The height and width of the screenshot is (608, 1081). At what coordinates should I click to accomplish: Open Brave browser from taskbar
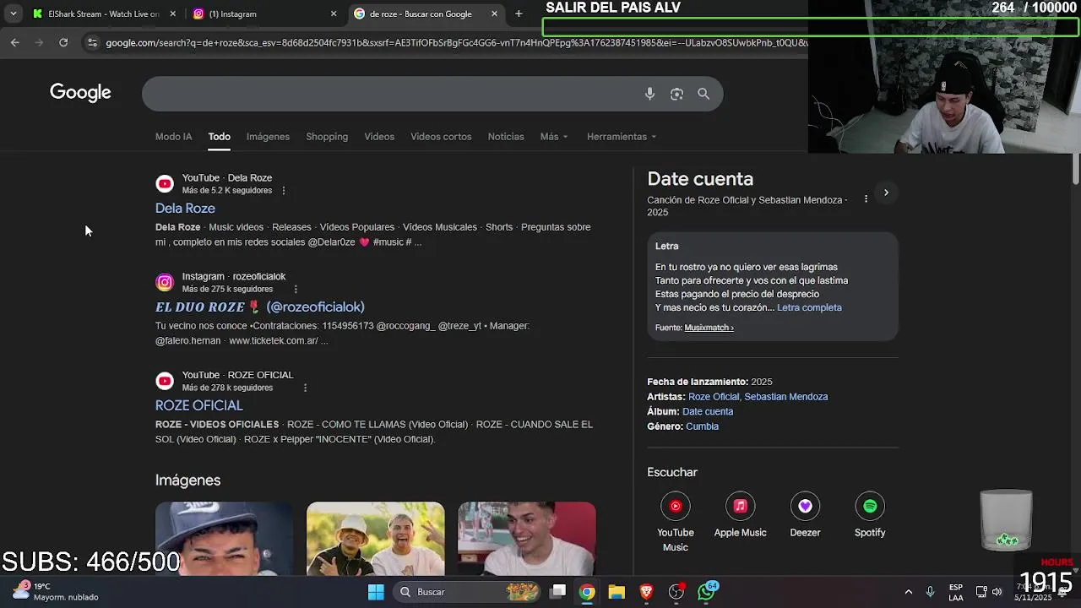646,592
